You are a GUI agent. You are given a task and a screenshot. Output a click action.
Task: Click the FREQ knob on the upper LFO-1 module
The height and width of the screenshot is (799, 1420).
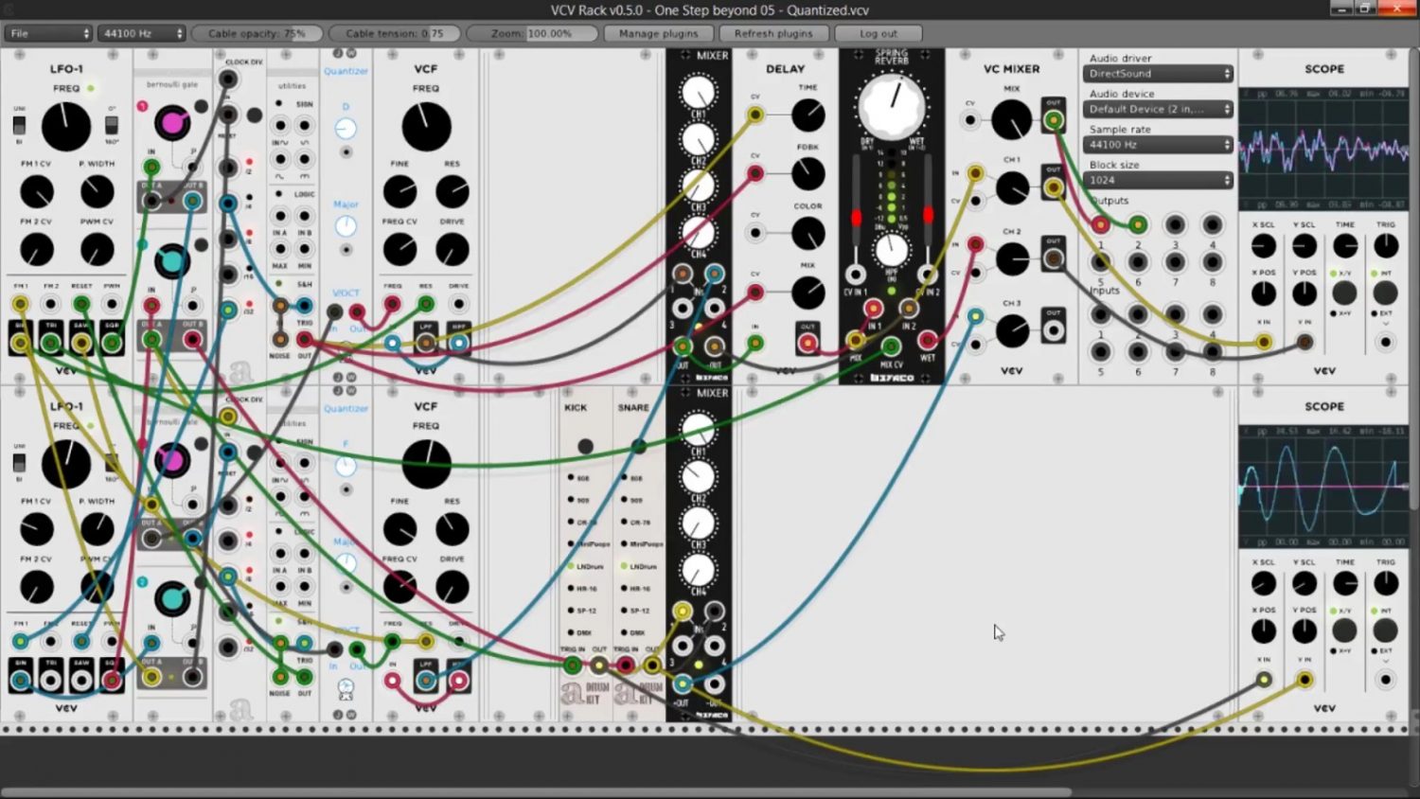pos(65,127)
